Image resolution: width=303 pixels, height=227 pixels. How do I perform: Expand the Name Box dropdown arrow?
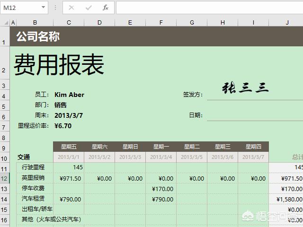pyautogui.click(x=43, y=8)
